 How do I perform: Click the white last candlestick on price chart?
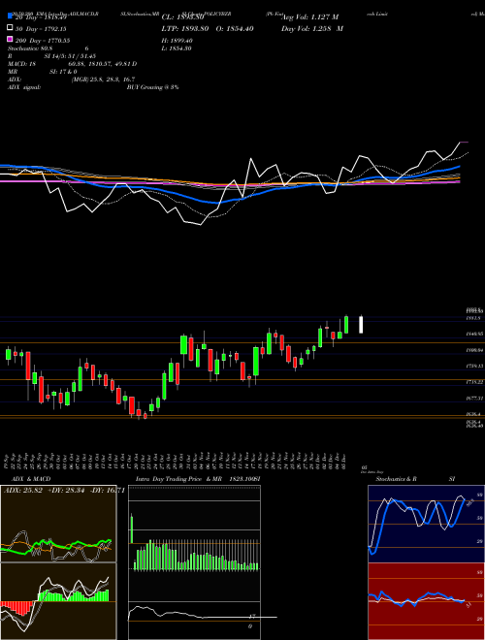pyautogui.click(x=361, y=325)
